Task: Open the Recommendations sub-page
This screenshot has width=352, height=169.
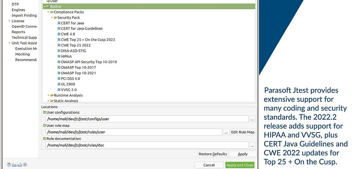Action: [x=26, y=60]
